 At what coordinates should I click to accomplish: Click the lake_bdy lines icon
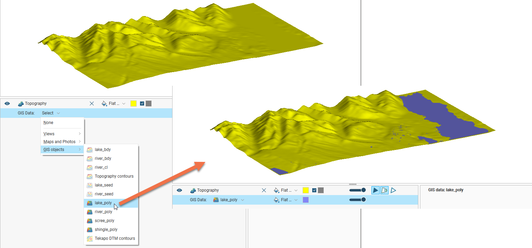pyautogui.click(x=89, y=150)
